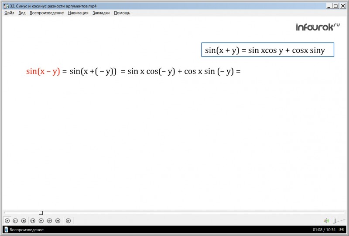
Task: Skip to the previous file
Action: pyautogui.click(x=33, y=221)
